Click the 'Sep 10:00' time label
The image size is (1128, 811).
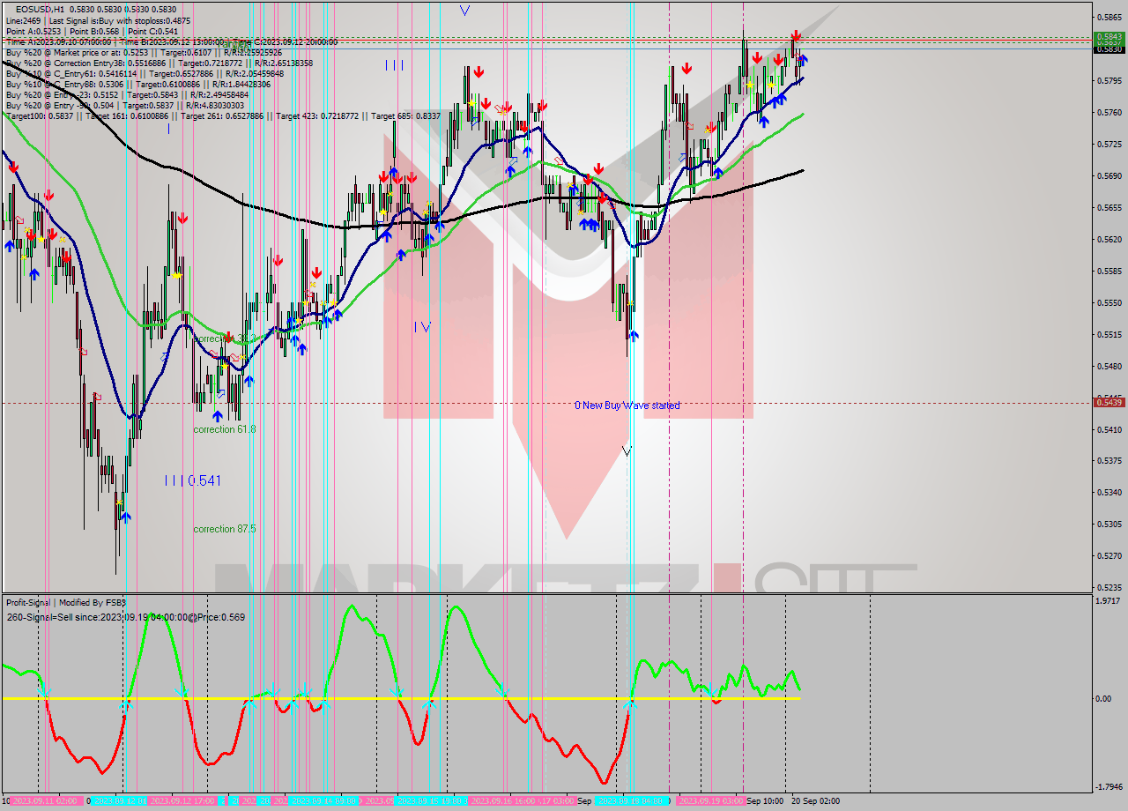(766, 801)
